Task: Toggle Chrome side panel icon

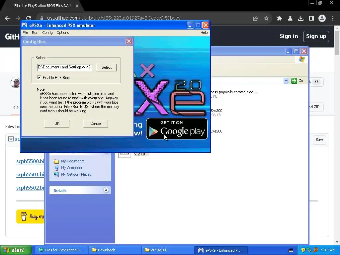Action: (x=311, y=19)
